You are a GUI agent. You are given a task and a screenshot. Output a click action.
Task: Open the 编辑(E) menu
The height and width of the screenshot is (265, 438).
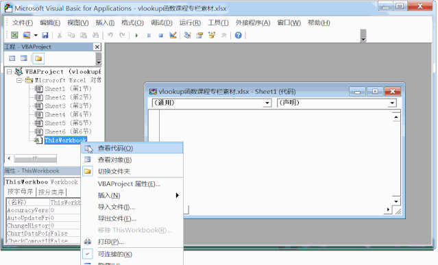[50, 23]
